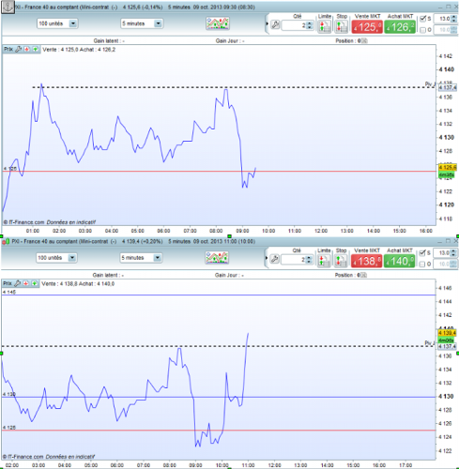The image size is (459, 469).
Task: Select top chart Stop order icon
Action: pos(342,26)
